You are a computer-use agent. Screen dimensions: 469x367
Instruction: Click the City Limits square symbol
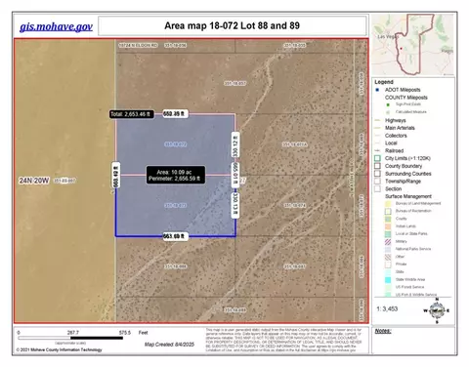pos(377,158)
